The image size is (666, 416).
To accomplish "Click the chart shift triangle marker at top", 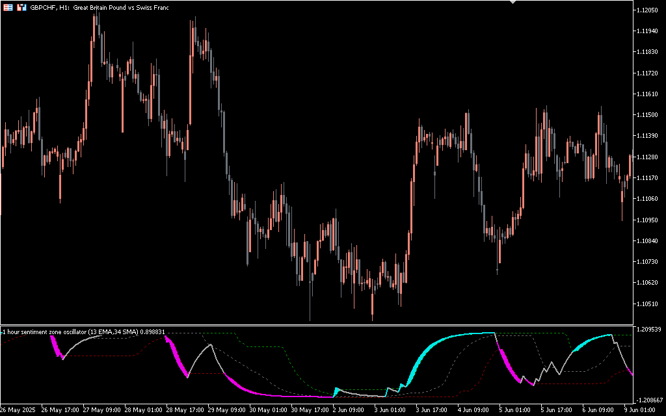I will pos(513,3).
